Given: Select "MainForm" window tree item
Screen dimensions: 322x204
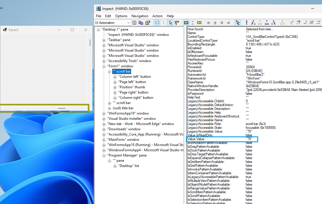Looking at the screenshot, I should pyautogui.click(x=123, y=140).
